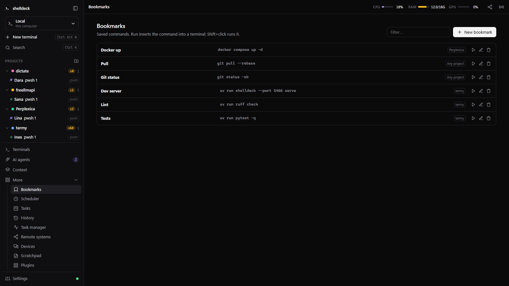Screen dimensions: 509x286
Task: Open the Task manager page
Action: 46,227
